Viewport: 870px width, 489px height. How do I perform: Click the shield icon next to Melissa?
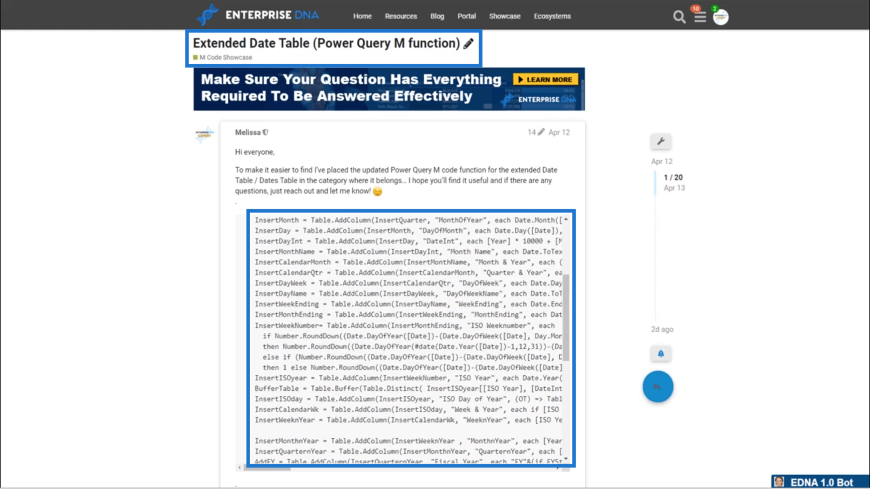click(x=265, y=132)
